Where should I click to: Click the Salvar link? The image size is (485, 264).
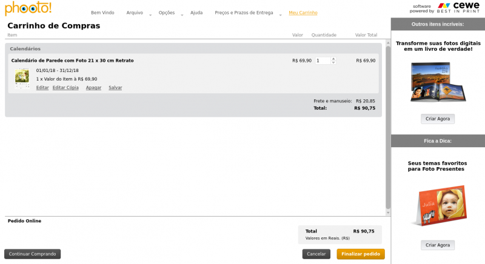pos(115,88)
